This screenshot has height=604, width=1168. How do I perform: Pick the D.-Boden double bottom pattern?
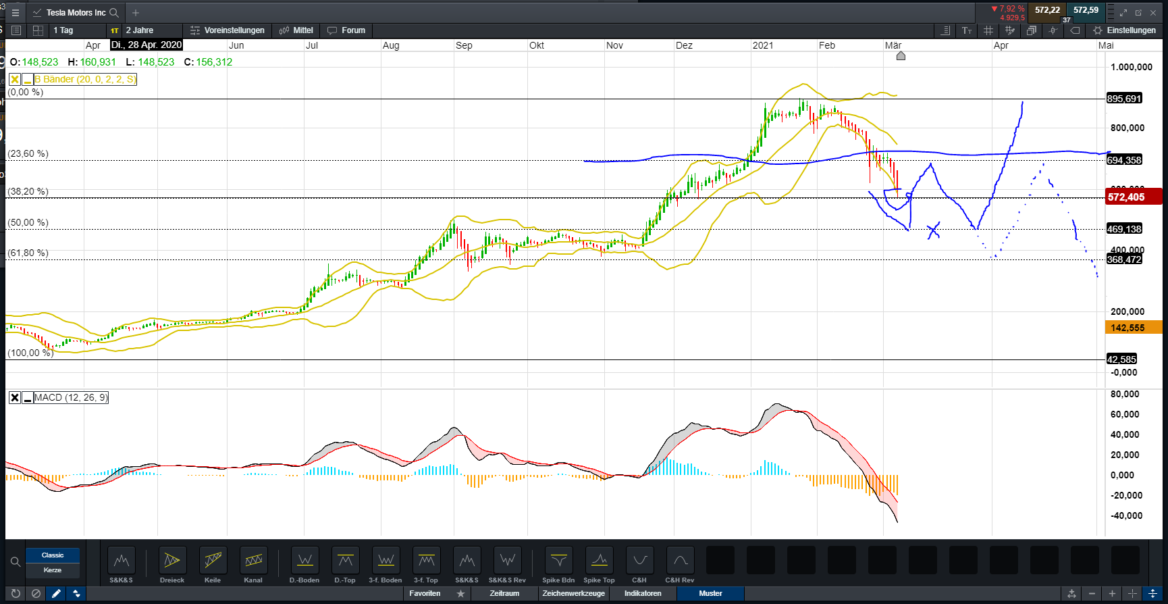[x=304, y=561]
